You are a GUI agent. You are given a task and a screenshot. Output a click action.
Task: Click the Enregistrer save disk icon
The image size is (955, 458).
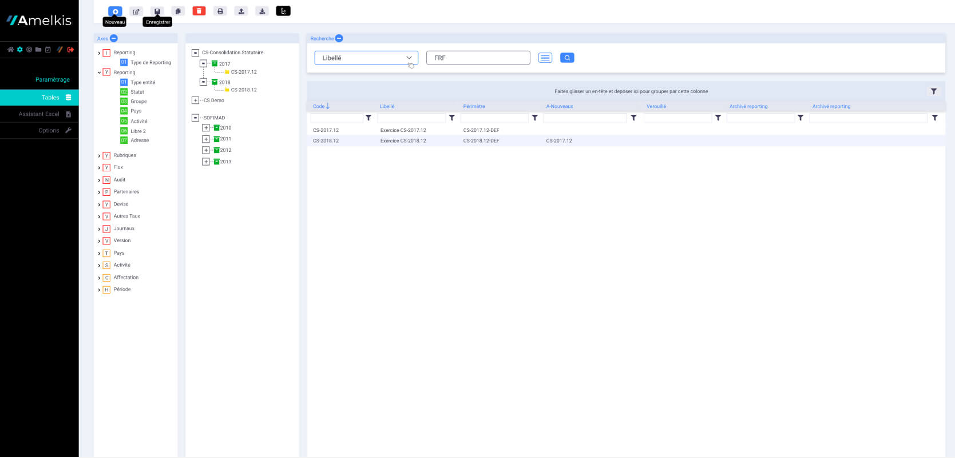[157, 11]
